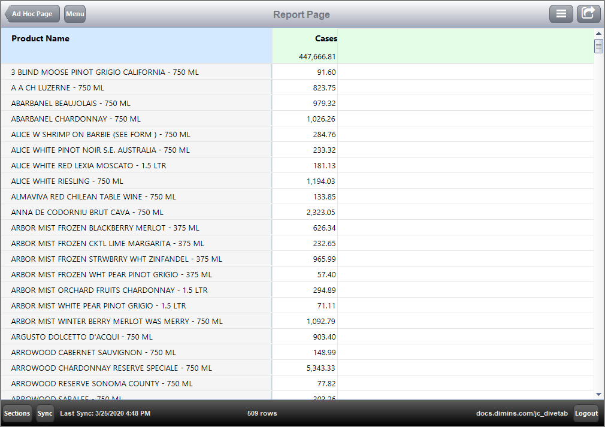The width and height of the screenshot is (605, 427).
Task: Click the share/export icon top right
Action: pos(588,13)
